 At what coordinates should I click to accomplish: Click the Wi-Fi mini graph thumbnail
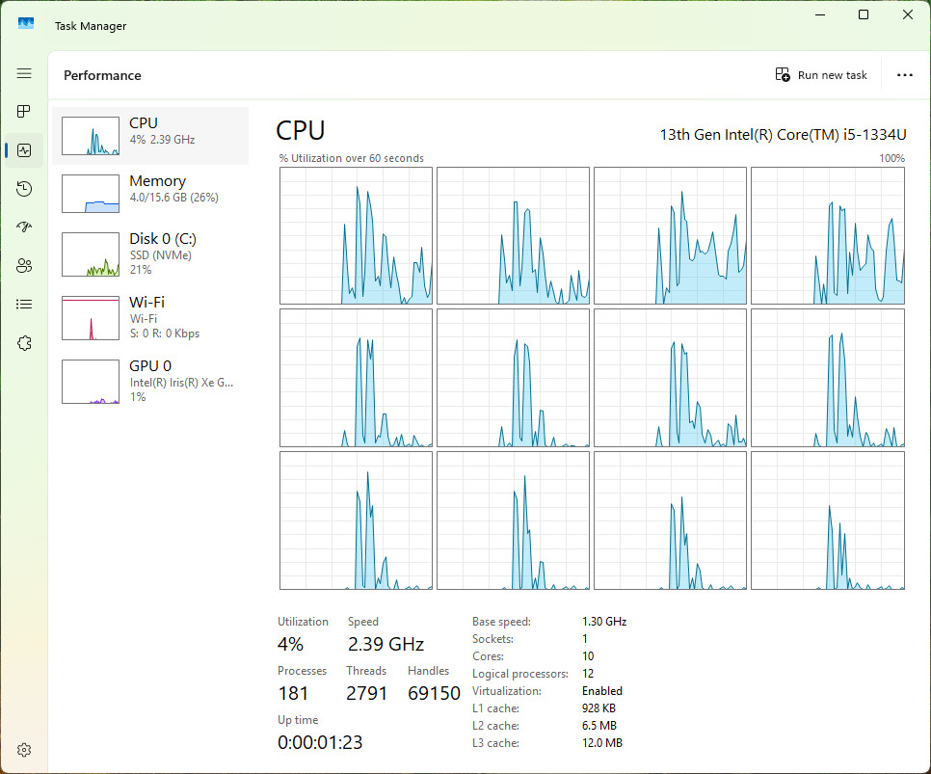point(91,318)
